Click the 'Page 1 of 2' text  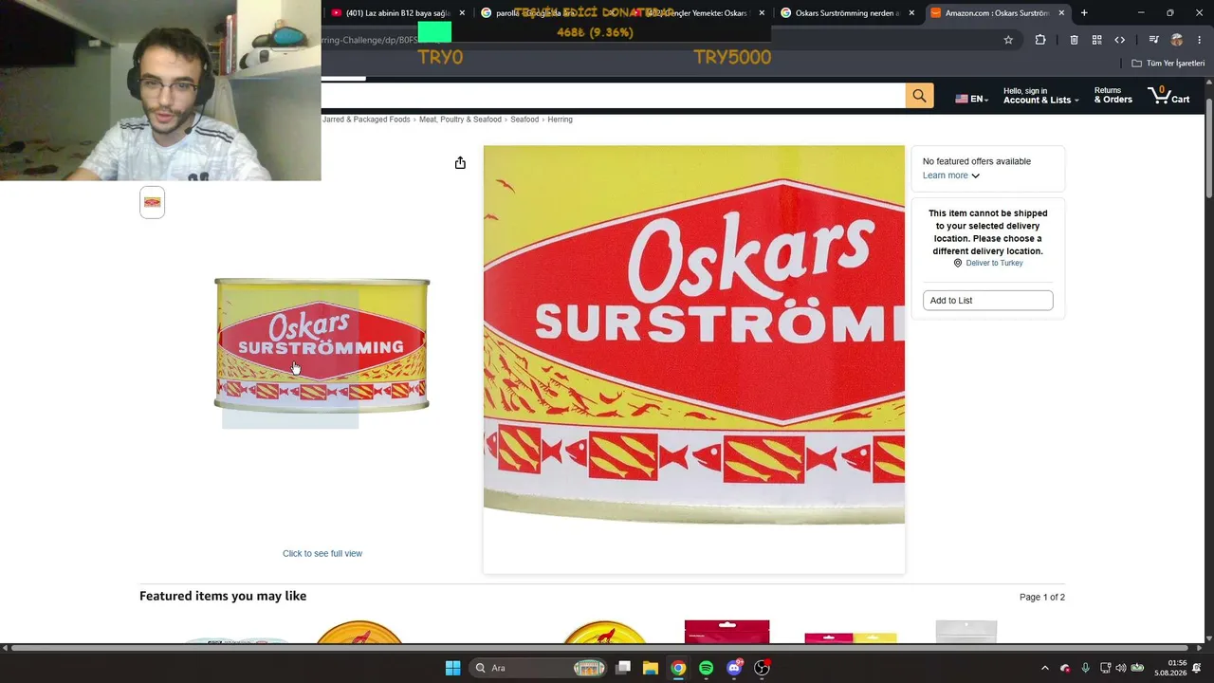tap(1042, 598)
